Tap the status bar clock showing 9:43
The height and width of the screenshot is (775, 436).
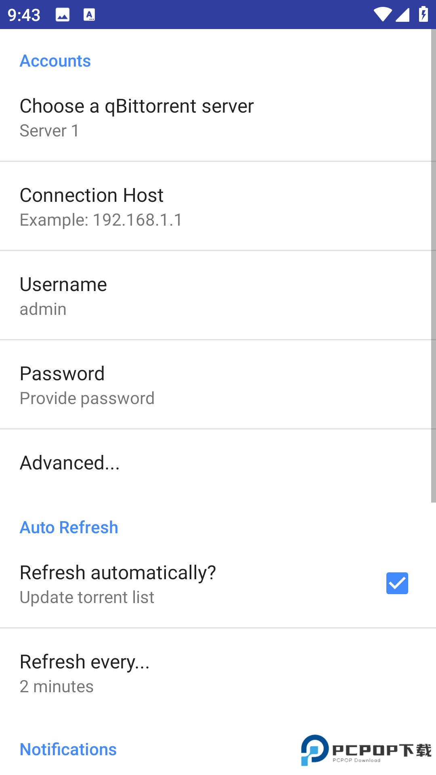(x=24, y=15)
